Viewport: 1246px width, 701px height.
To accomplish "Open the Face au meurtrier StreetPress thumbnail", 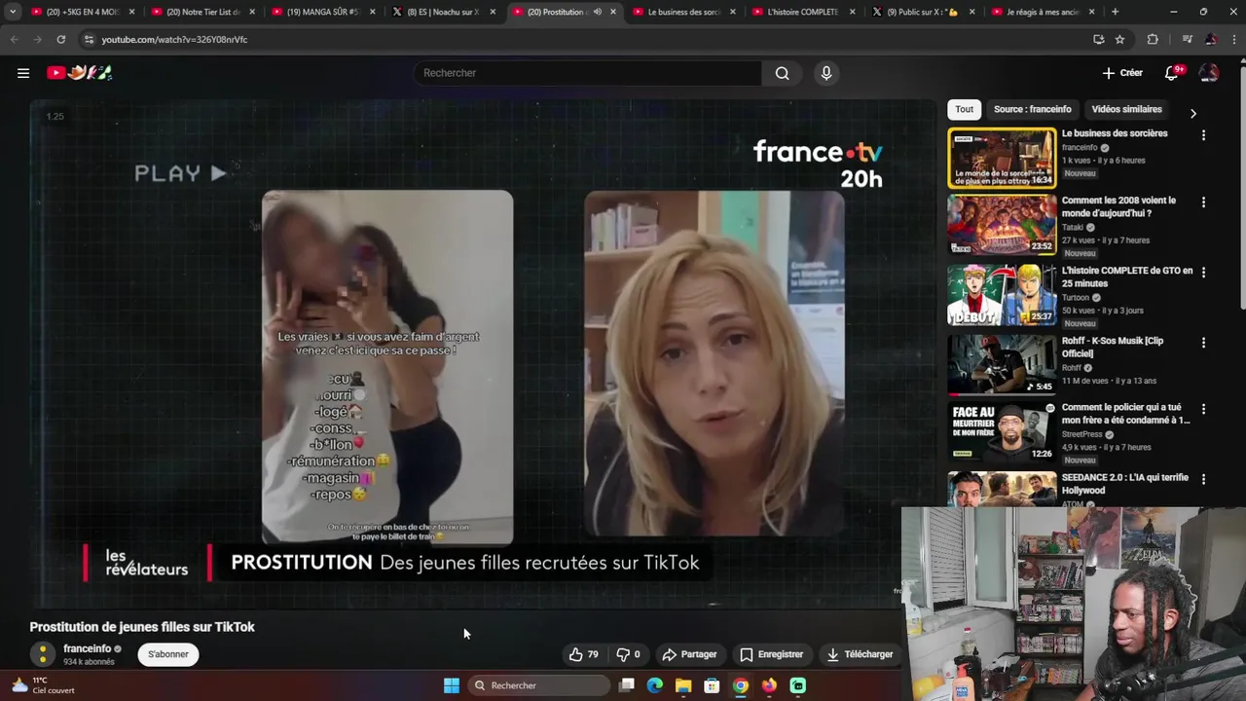I will coord(1002,432).
